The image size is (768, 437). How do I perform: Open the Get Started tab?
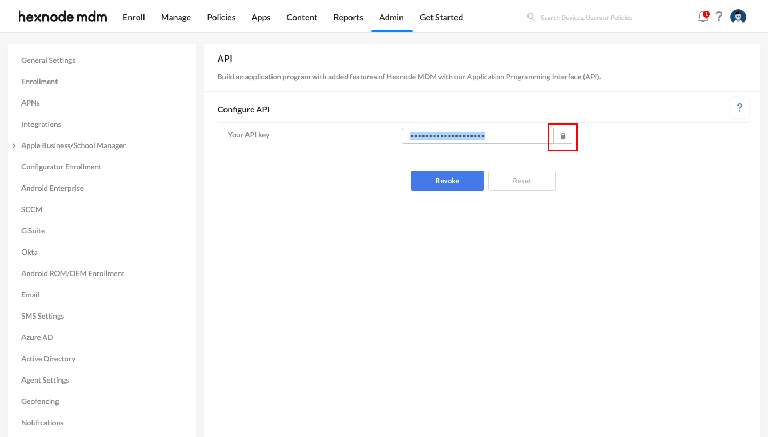coord(441,17)
